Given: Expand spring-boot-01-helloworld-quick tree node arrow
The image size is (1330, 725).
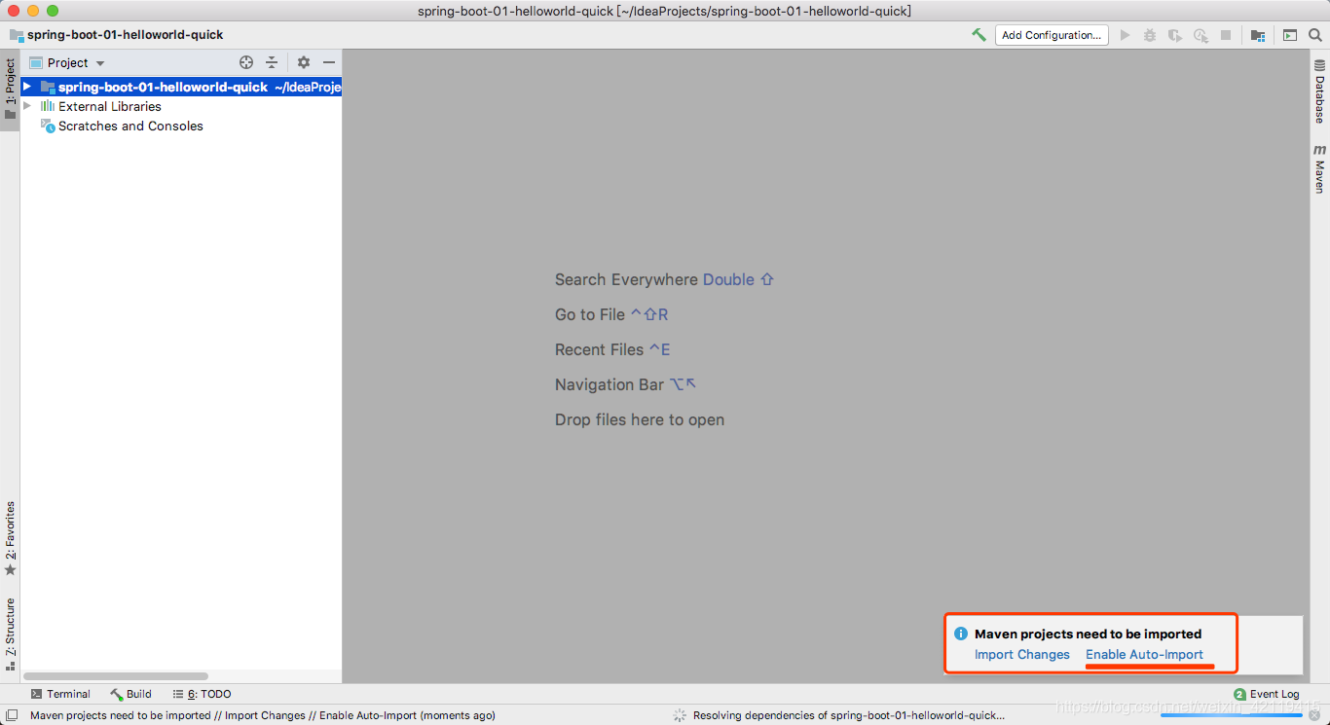Looking at the screenshot, I should point(27,87).
